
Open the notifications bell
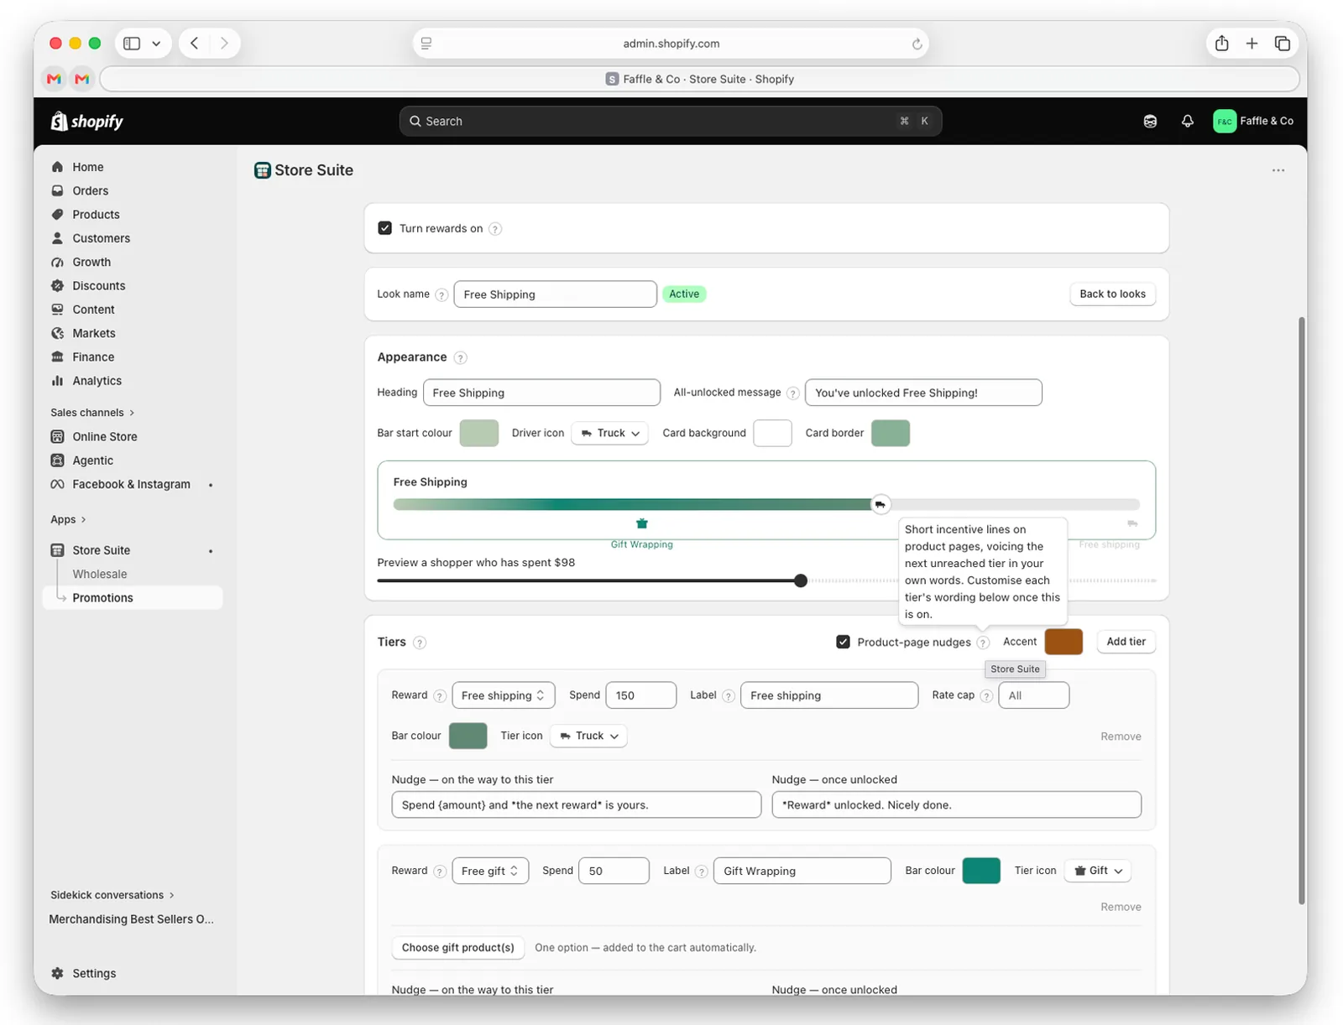point(1187,122)
